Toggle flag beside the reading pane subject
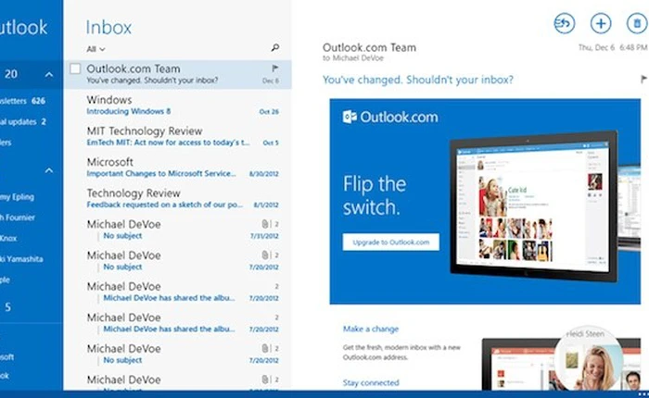The image size is (649, 398). [x=643, y=79]
